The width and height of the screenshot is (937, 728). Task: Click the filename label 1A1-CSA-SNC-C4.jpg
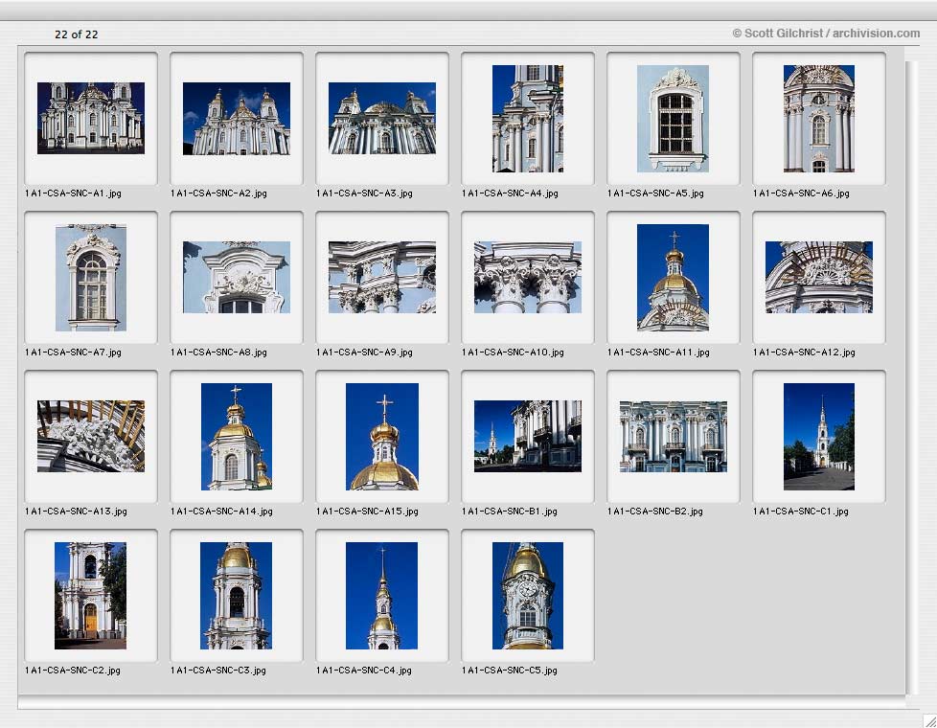click(x=364, y=670)
